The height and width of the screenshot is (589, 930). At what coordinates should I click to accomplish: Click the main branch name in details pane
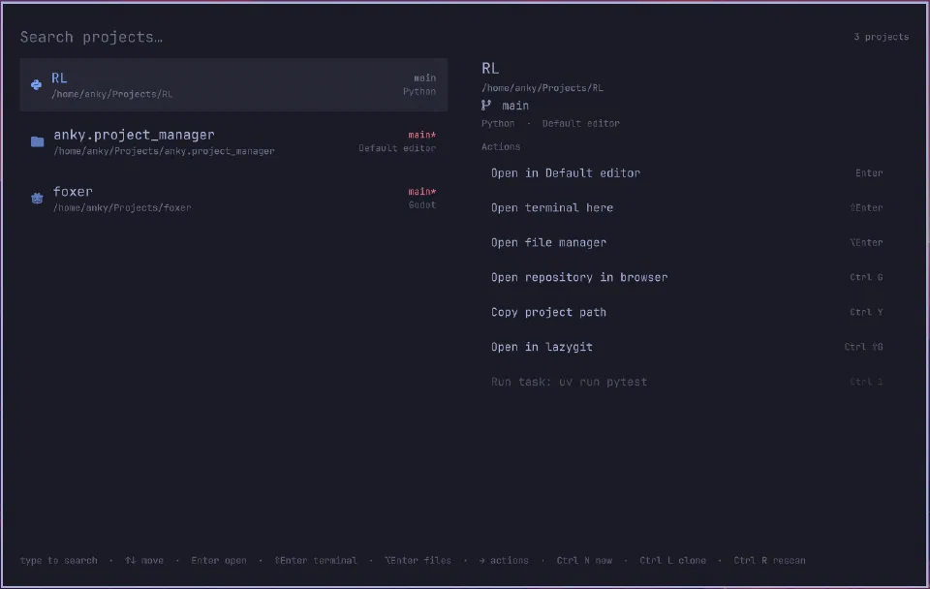[x=514, y=106]
